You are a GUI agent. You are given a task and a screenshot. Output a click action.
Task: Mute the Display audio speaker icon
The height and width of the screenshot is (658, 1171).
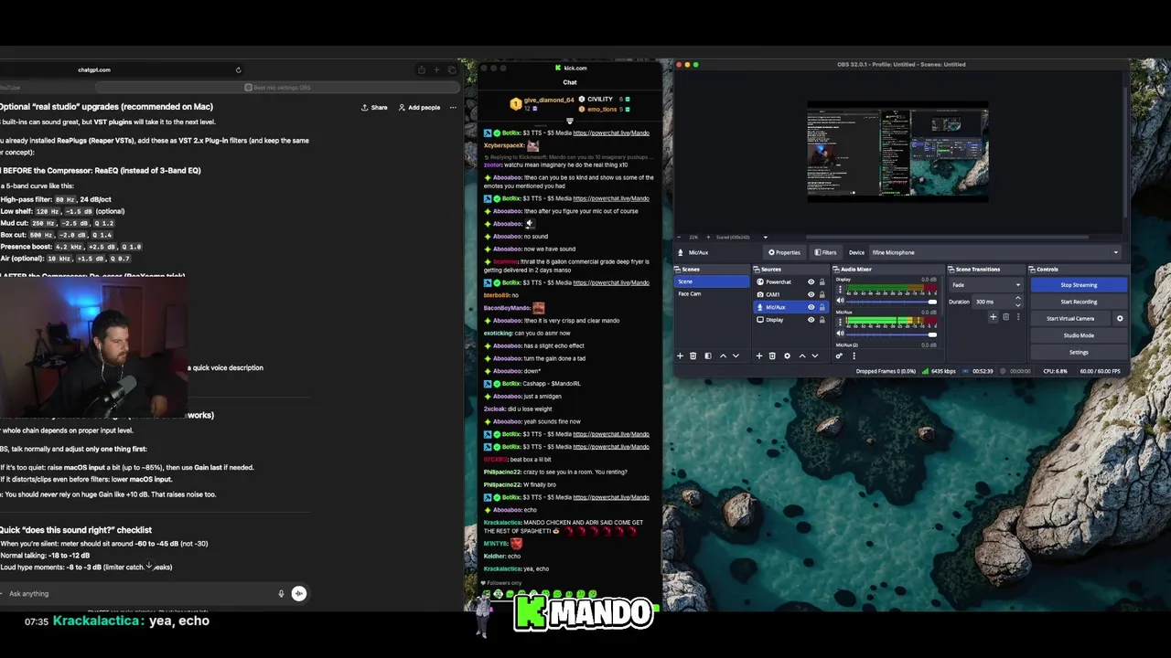pos(840,301)
